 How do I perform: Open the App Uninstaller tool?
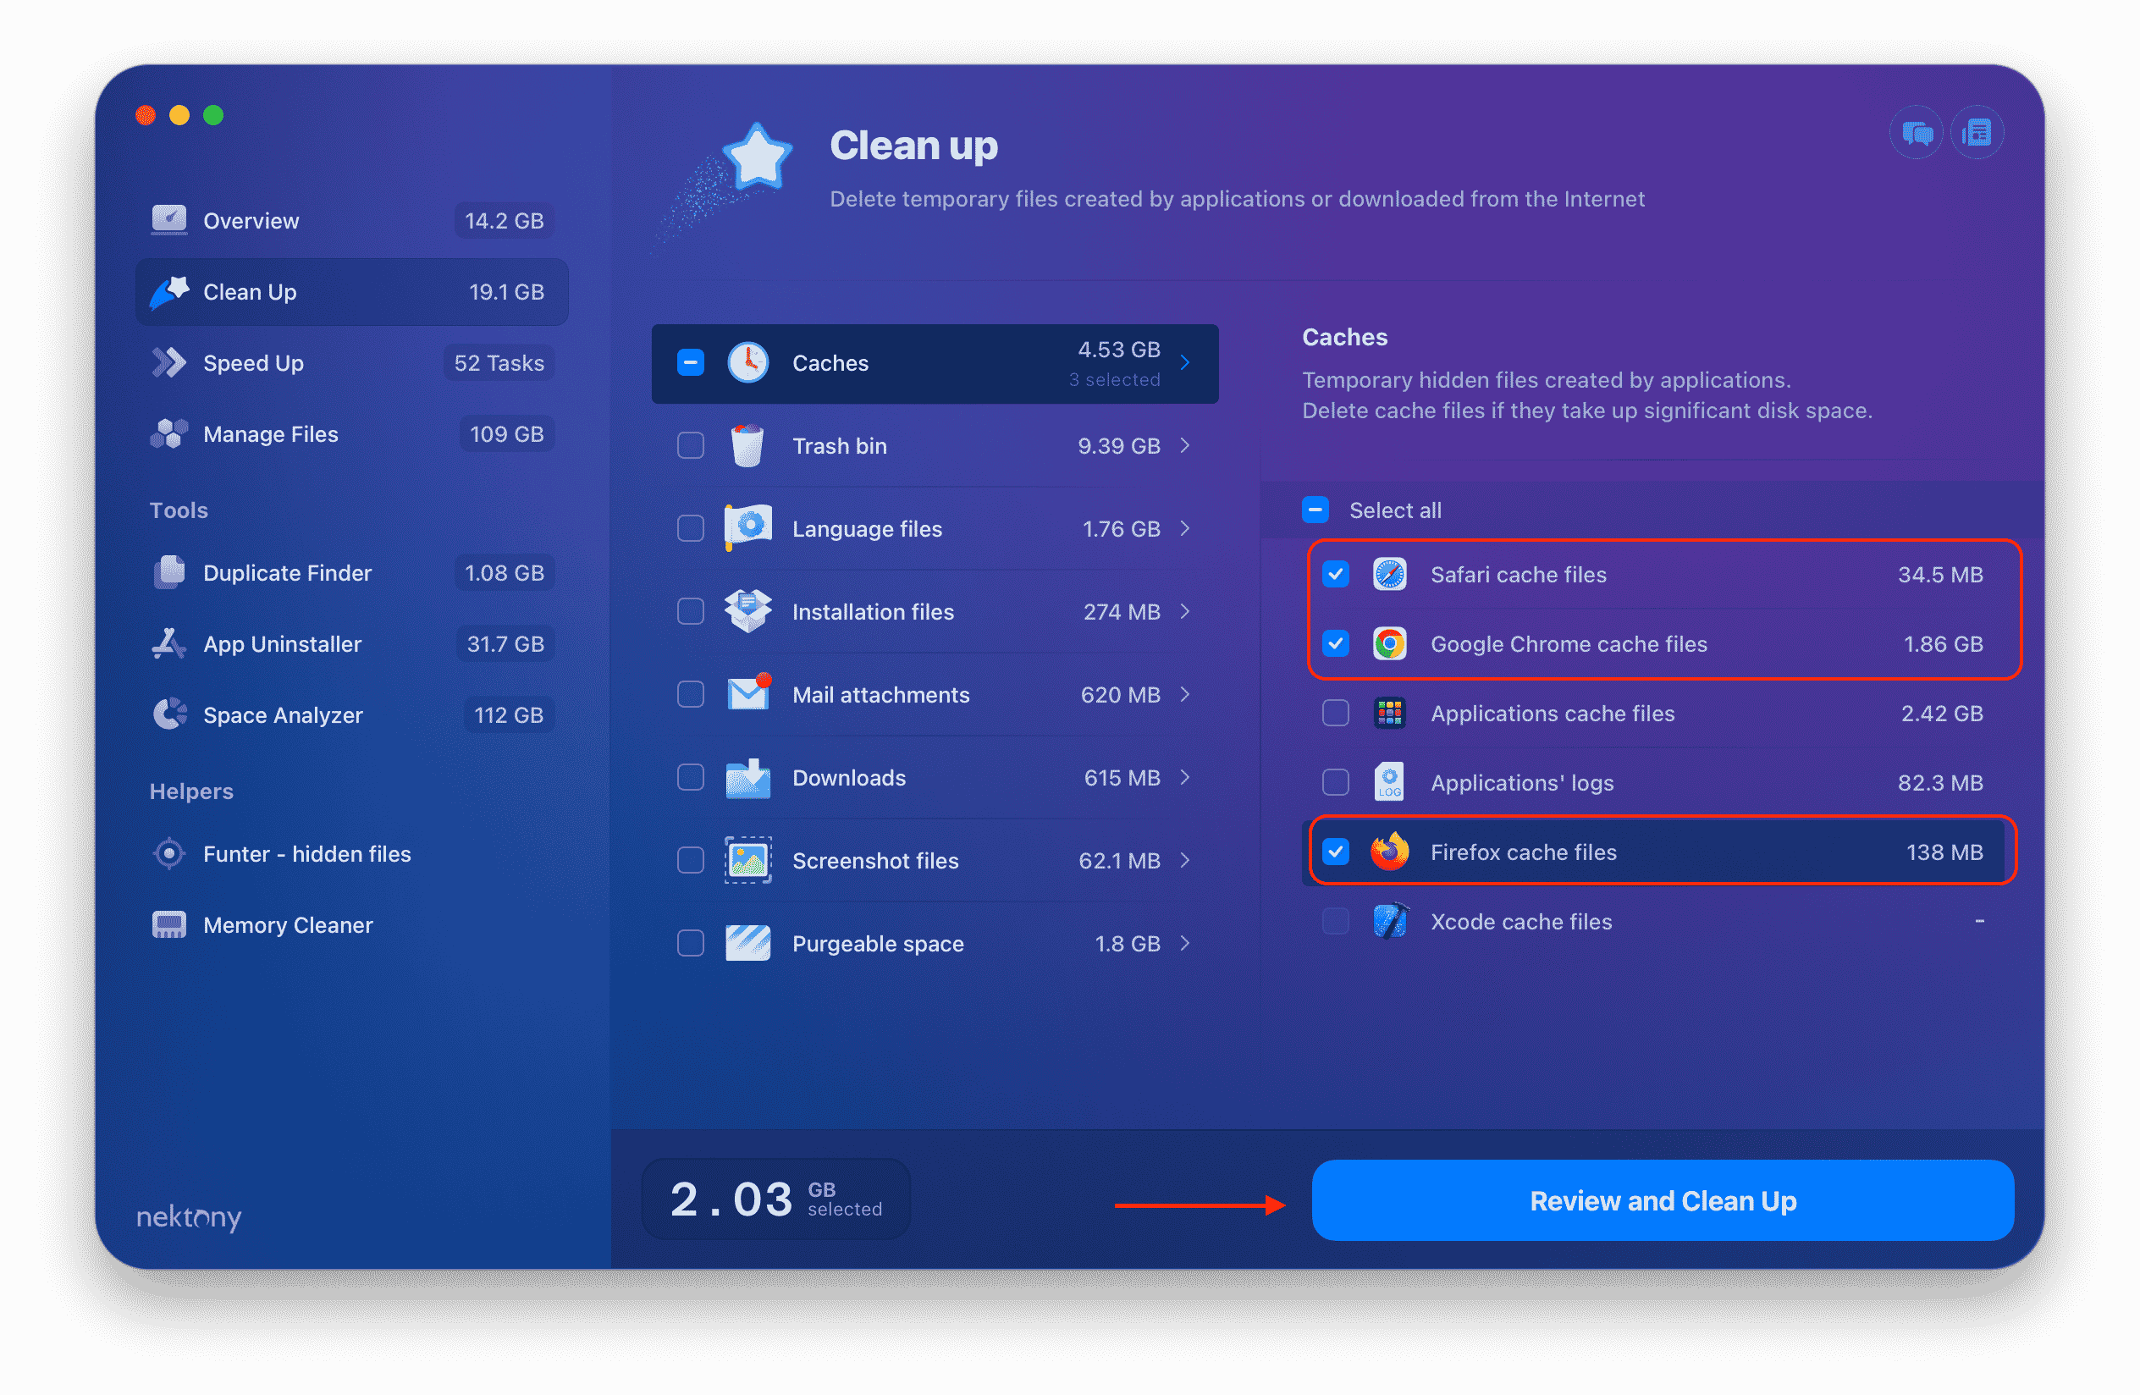281,642
